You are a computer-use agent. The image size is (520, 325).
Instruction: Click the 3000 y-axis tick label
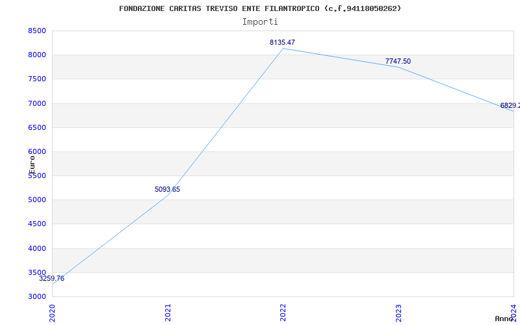[37, 297]
